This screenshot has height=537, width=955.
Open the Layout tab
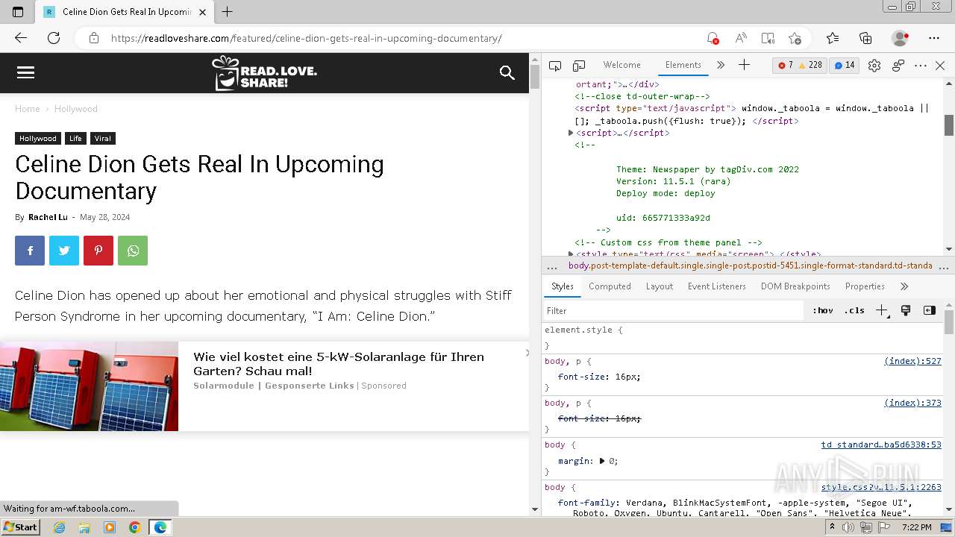[x=660, y=286]
